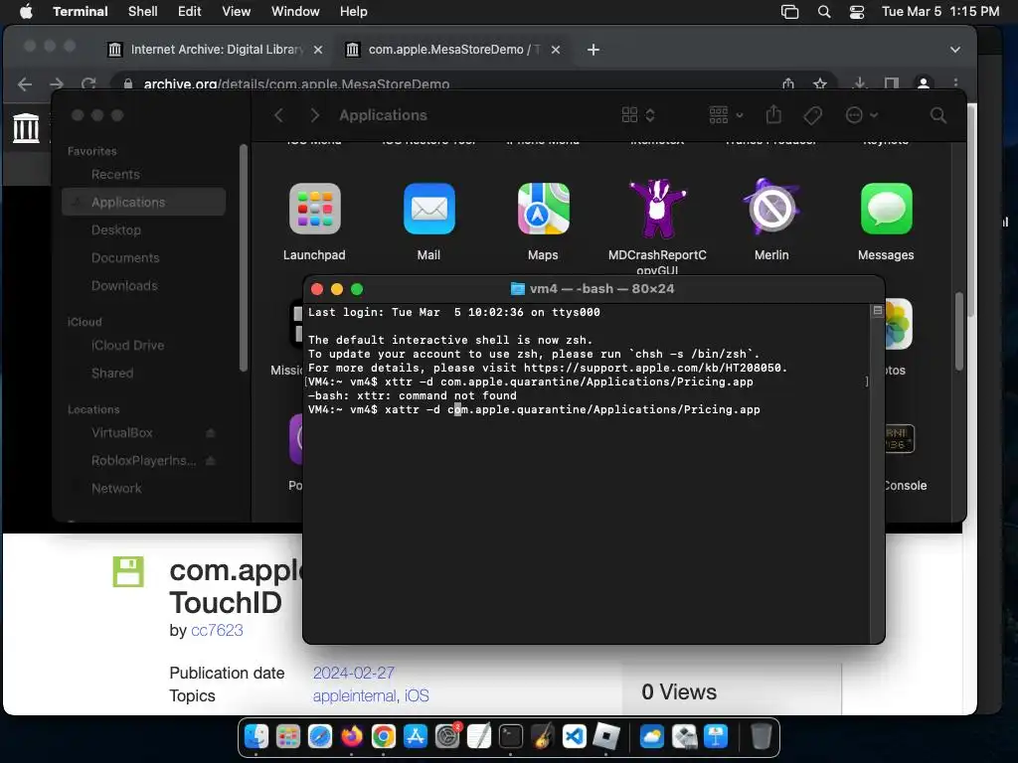
Task: Close the Internet Archive: Digital Library tab
Action: (x=318, y=50)
